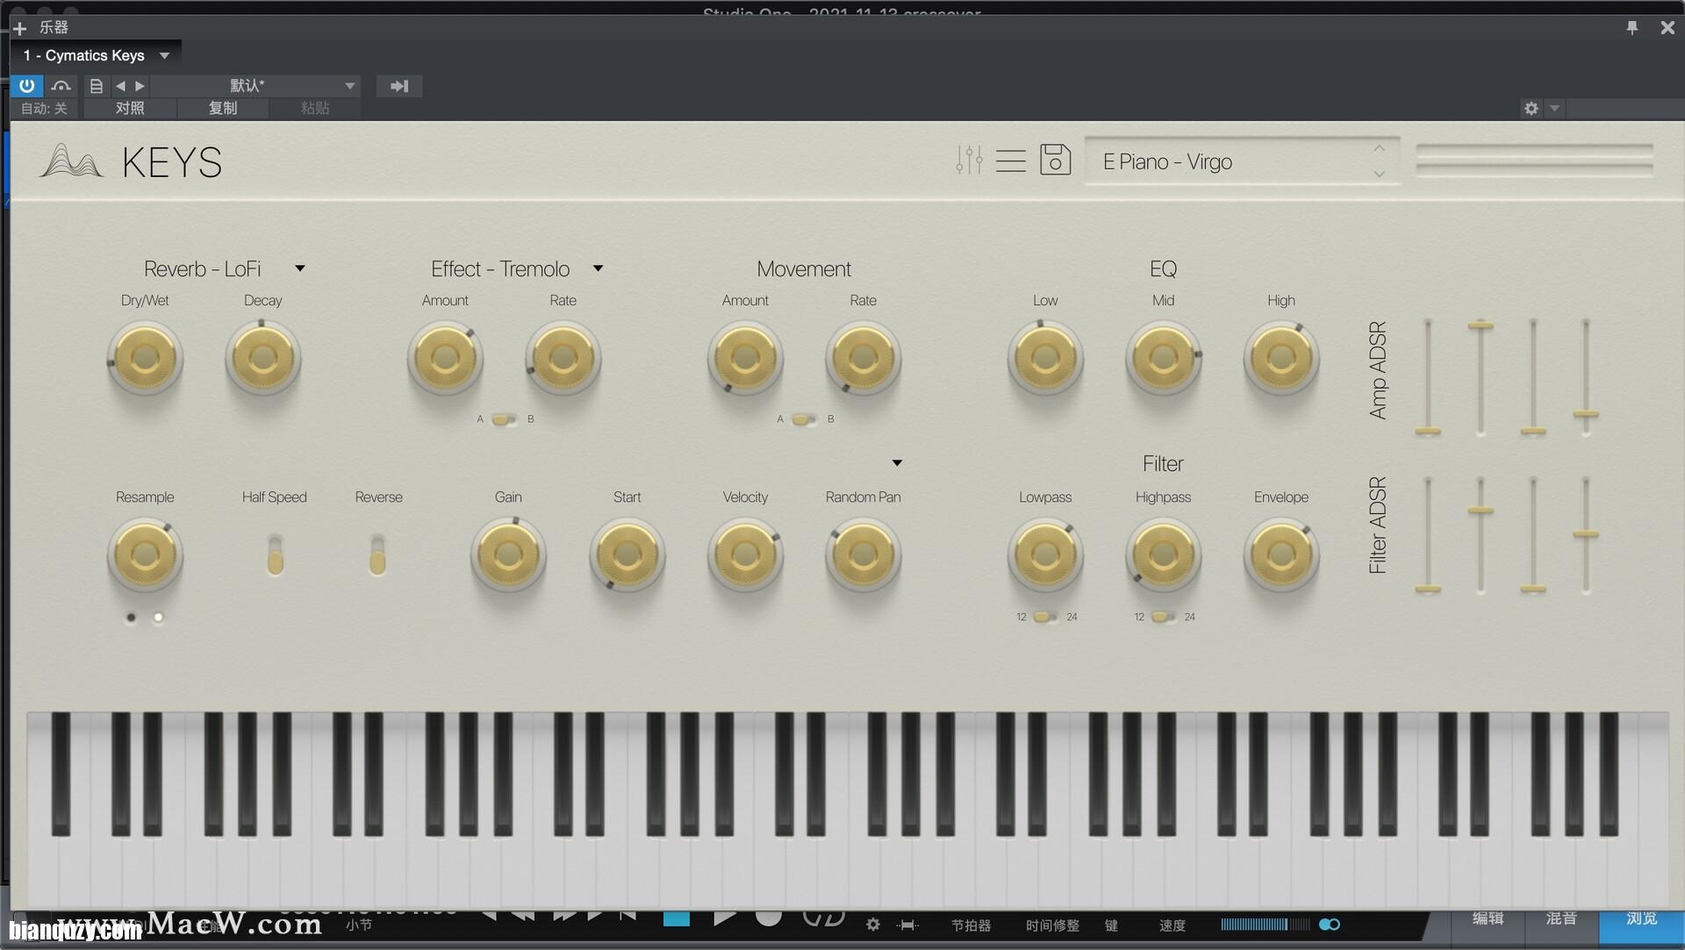1685x950 pixels.
Task: Click the EQ Mid knob
Action: [1163, 358]
